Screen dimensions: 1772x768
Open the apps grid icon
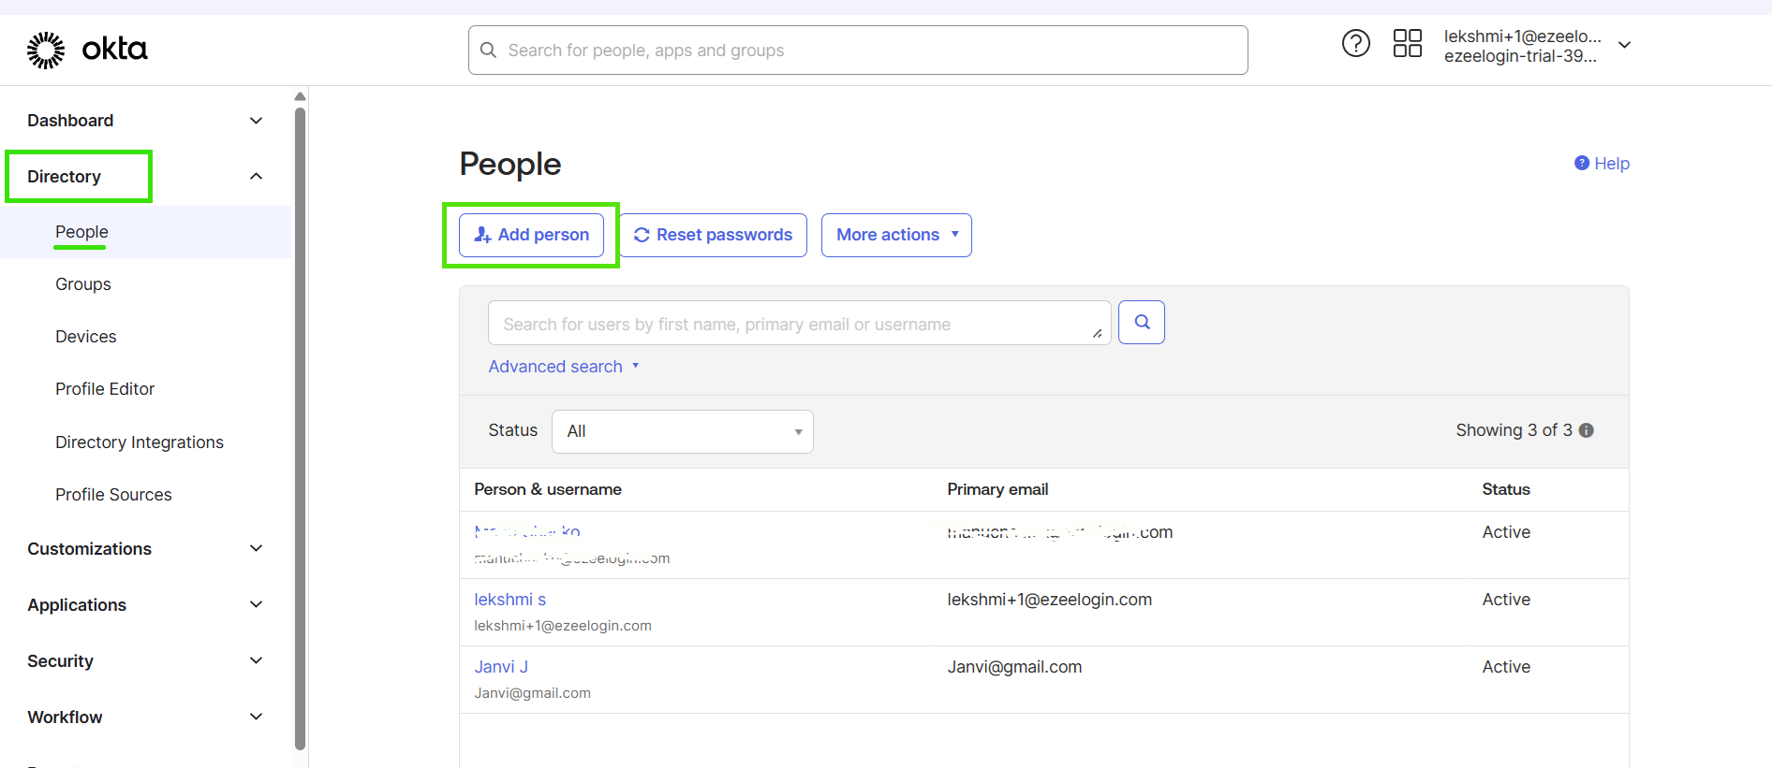(1407, 43)
